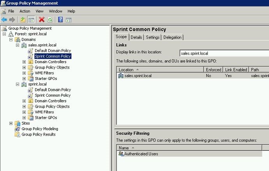This screenshot has height=171, width=269.
Task: Sort links by the Path column header
Action: click(259, 70)
